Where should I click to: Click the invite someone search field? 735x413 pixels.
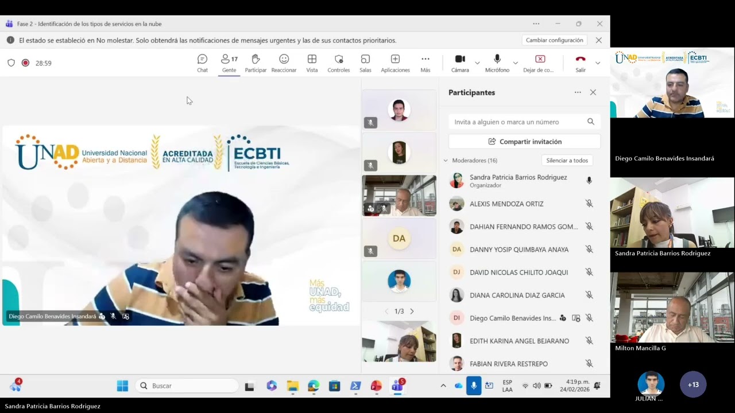coord(524,122)
